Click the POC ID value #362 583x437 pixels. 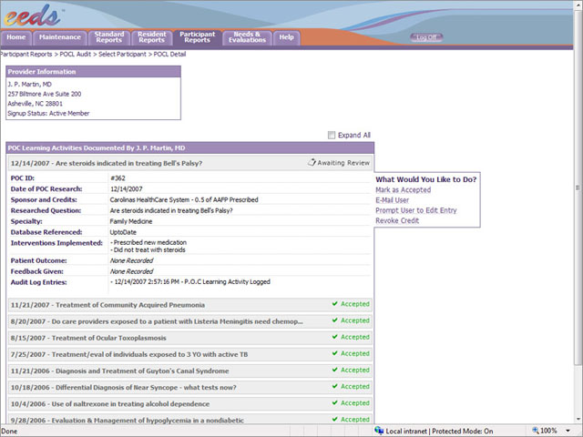pyautogui.click(x=118, y=178)
